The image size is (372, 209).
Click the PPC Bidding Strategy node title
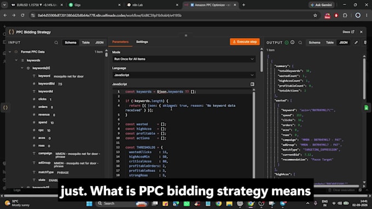[33, 32]
